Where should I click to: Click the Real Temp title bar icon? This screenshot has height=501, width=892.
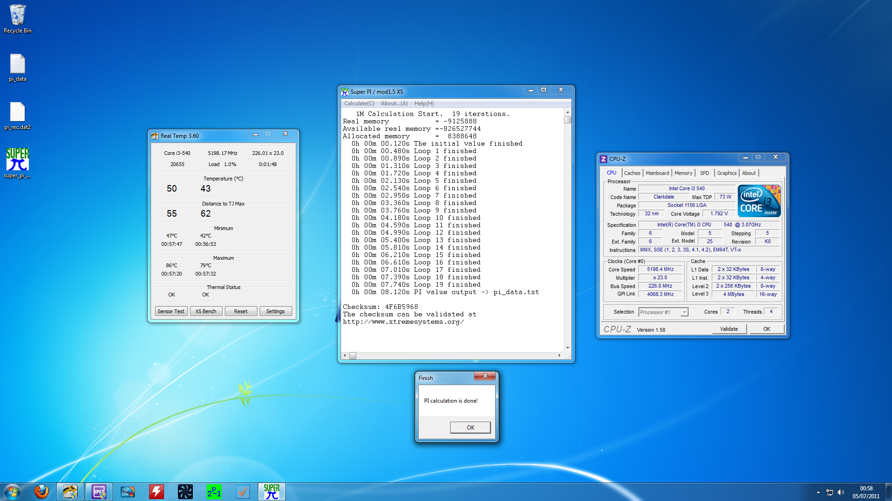(x=155, y=136)
